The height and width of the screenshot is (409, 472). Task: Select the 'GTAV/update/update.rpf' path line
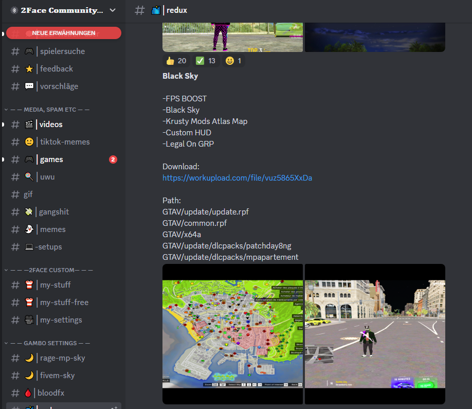tap(206, 212)
